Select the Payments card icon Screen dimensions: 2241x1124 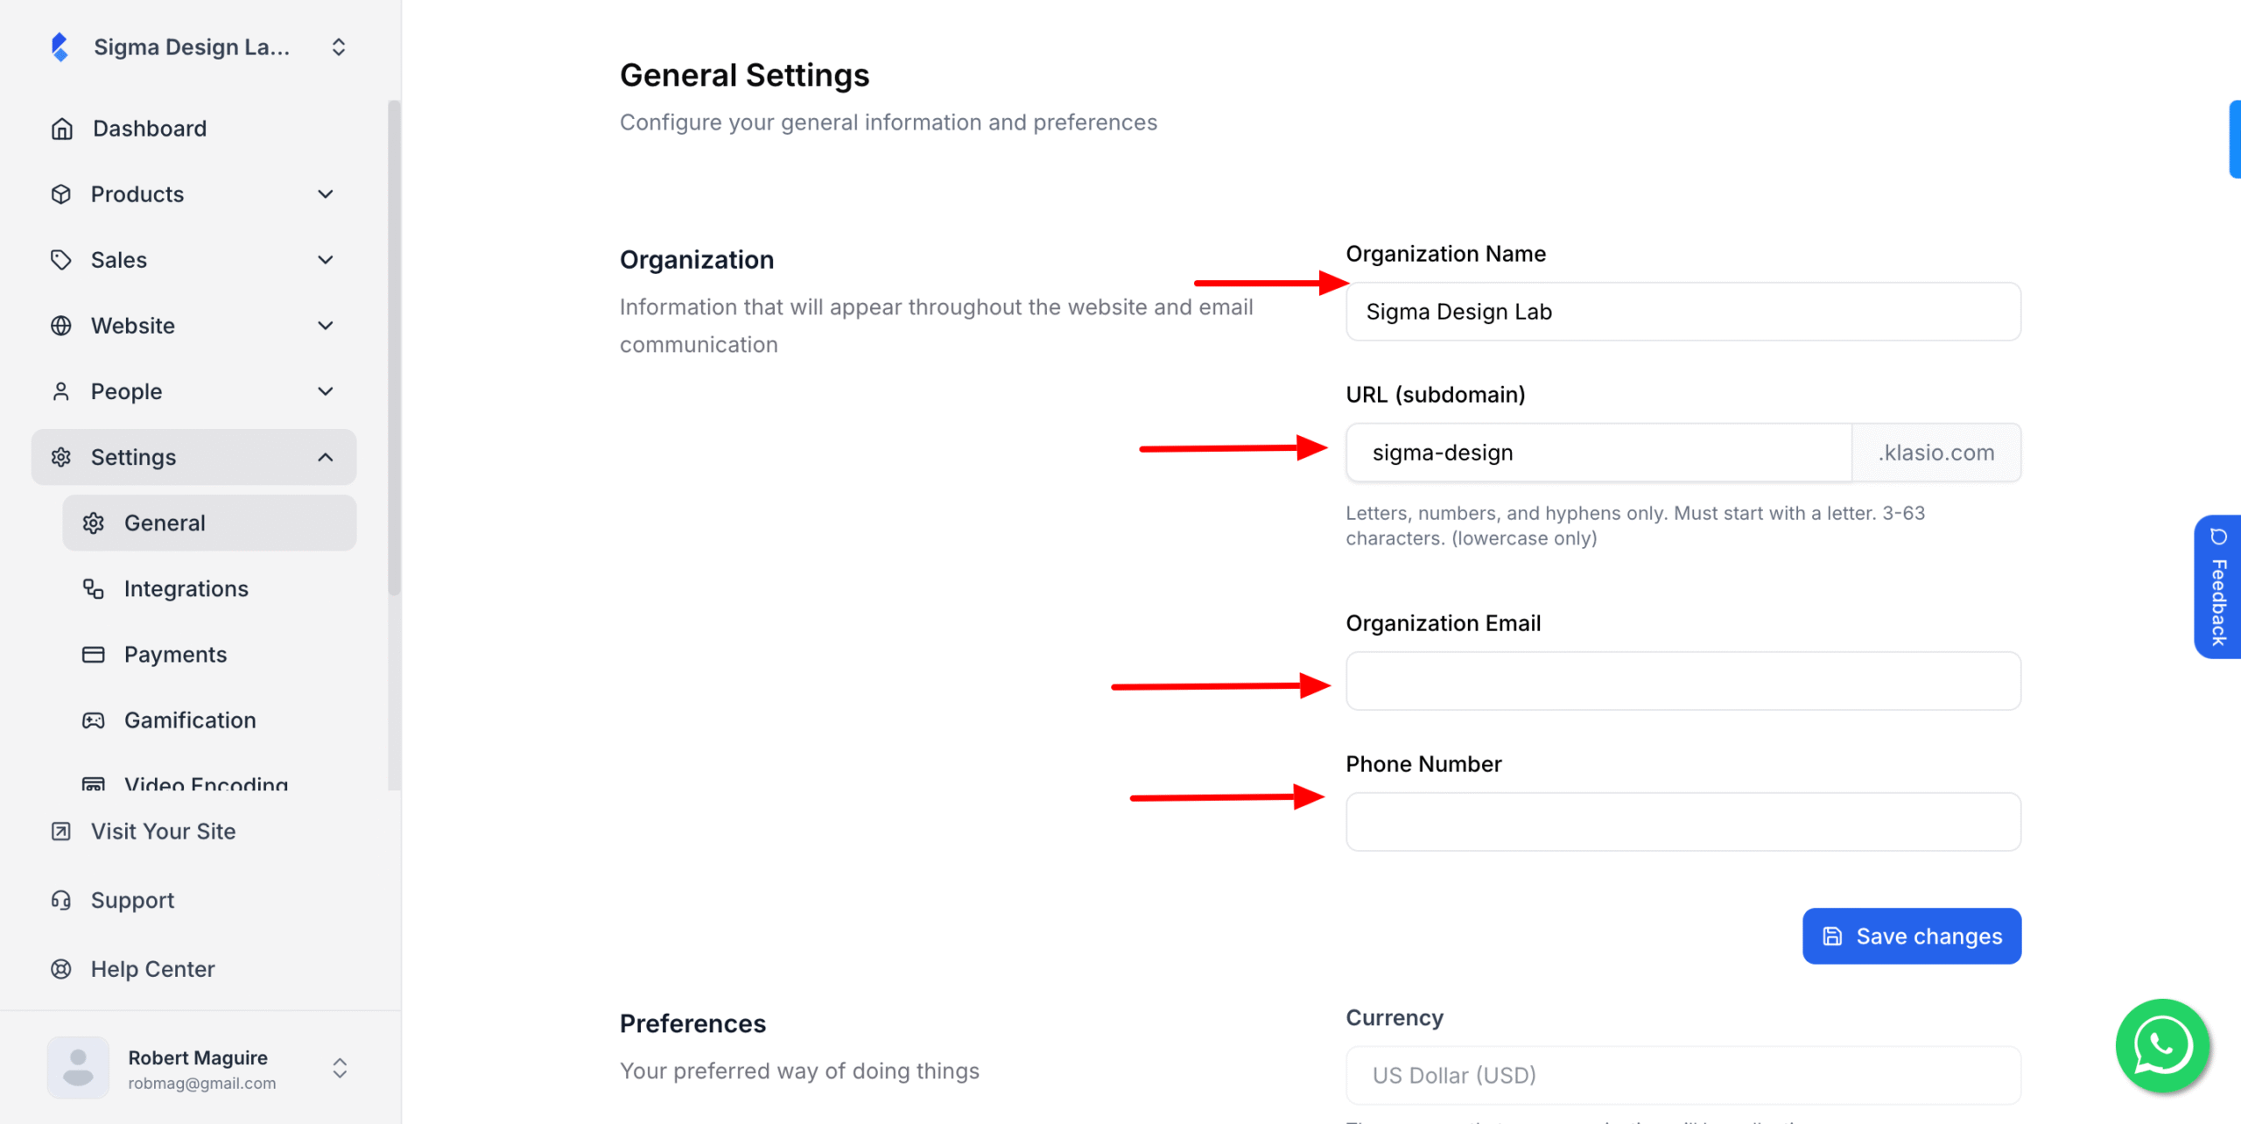(x=94, y=654)
